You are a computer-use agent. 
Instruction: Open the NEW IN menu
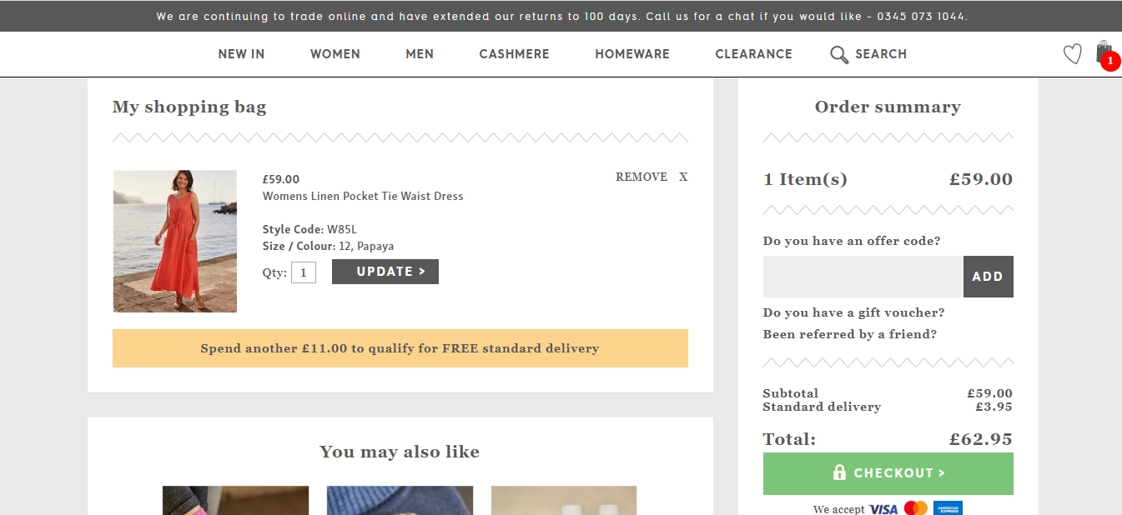(241, 54)
